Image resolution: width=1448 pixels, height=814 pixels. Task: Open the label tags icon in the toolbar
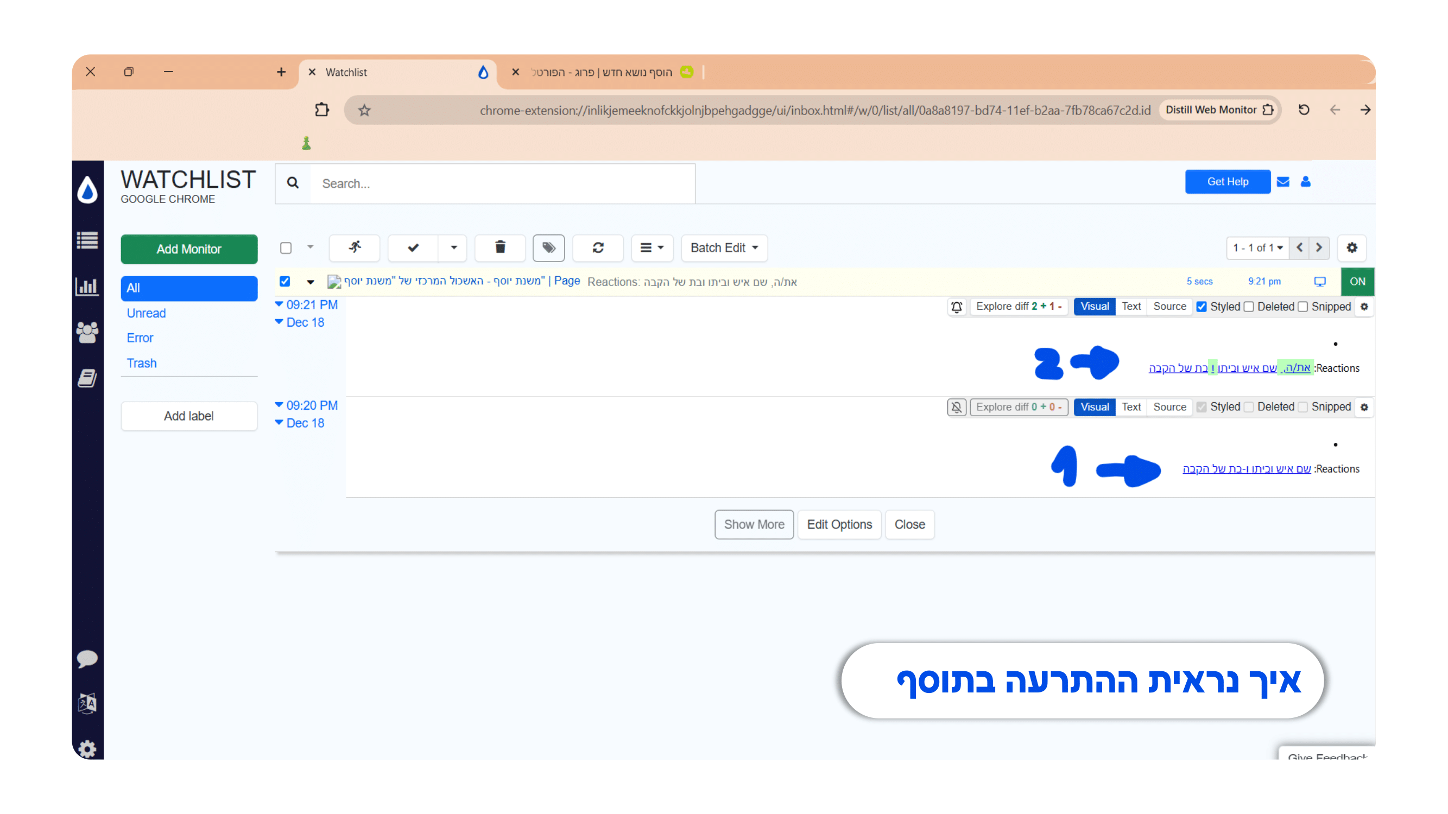548,248
